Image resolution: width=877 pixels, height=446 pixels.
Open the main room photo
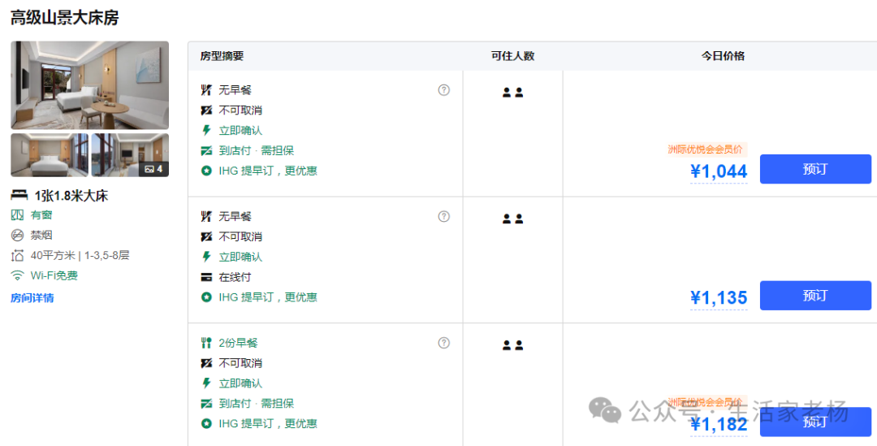(89, 85)
